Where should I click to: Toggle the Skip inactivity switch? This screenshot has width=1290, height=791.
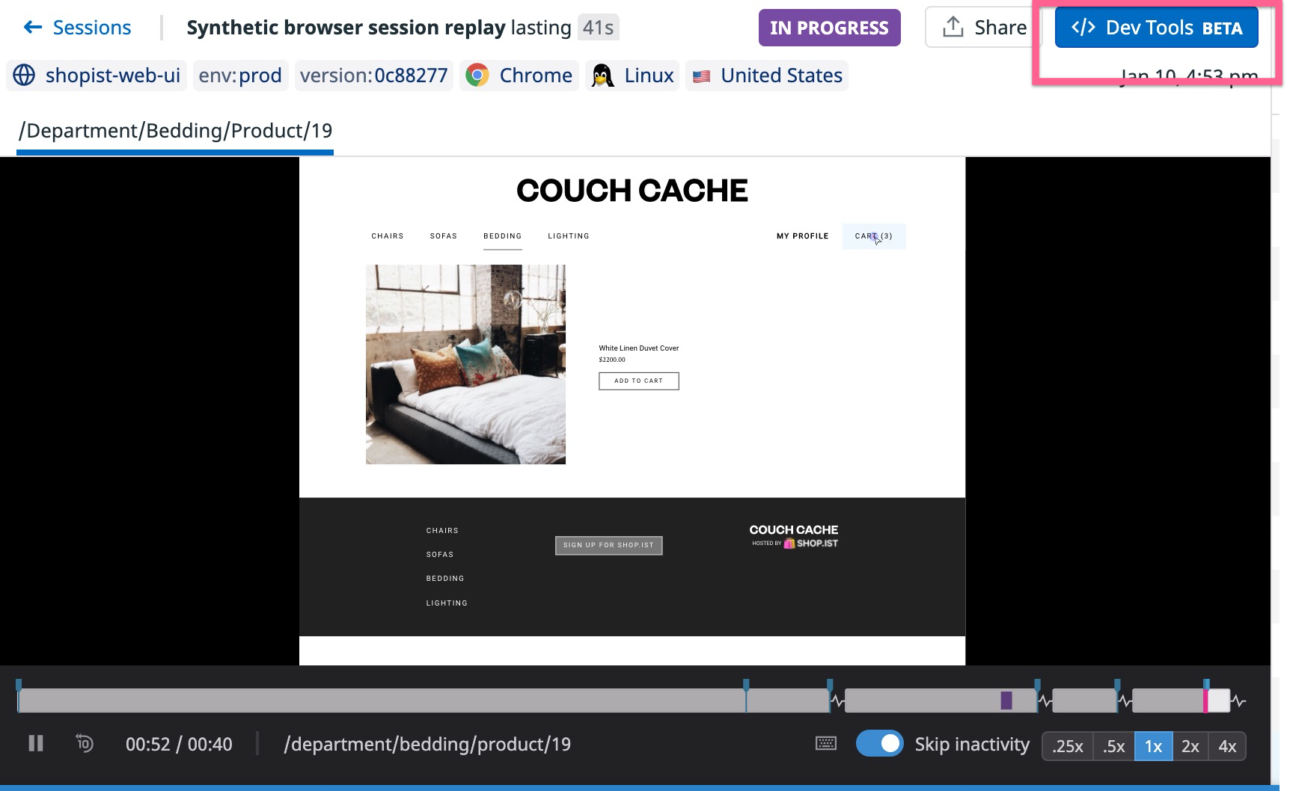click(879, 744)
